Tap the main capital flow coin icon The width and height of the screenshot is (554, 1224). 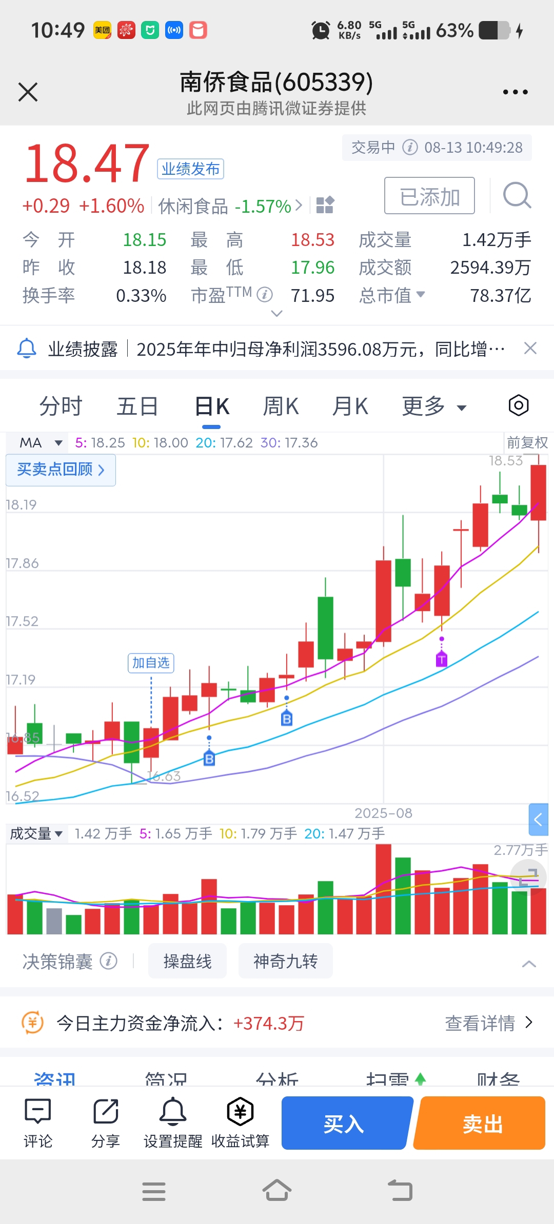(x=32, y=1023)
